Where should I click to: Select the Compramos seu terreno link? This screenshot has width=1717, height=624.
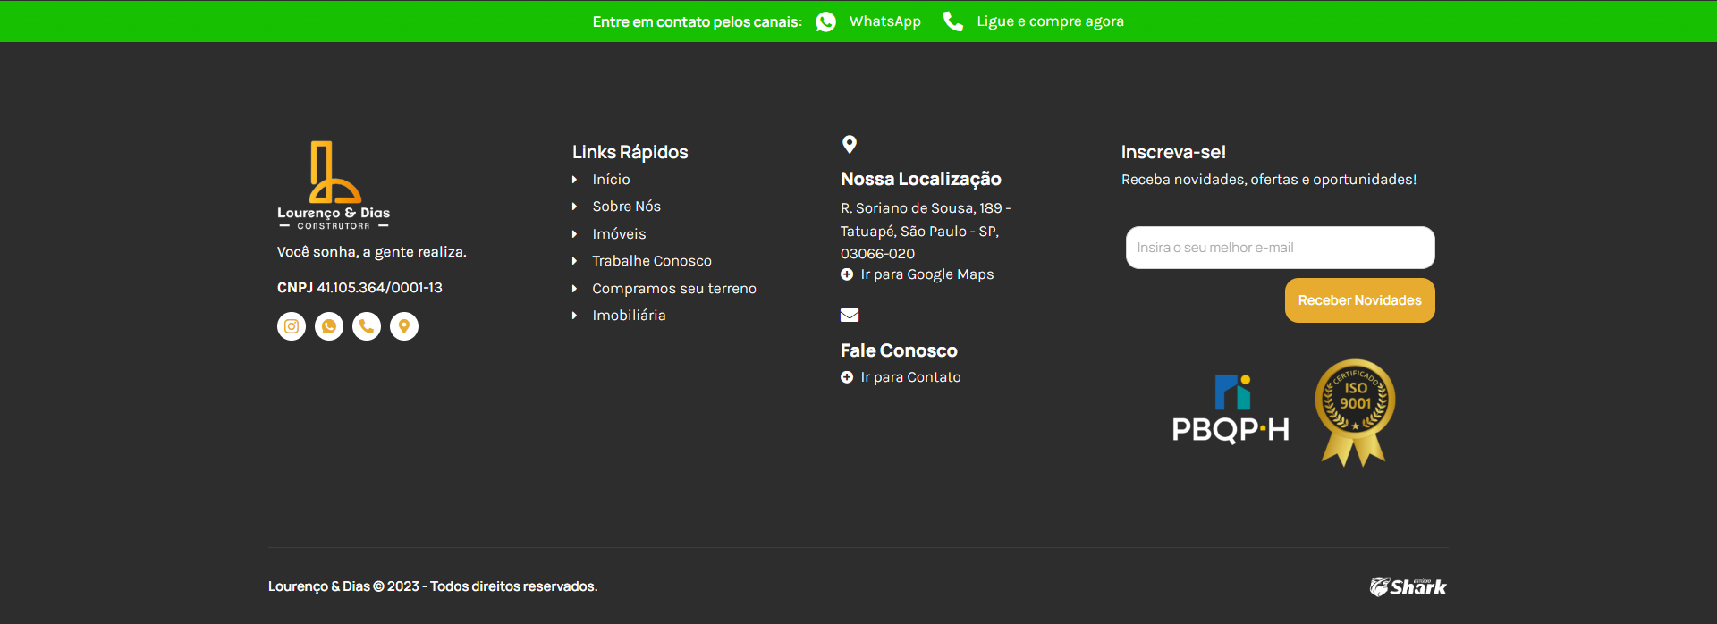tap(673, 289)
